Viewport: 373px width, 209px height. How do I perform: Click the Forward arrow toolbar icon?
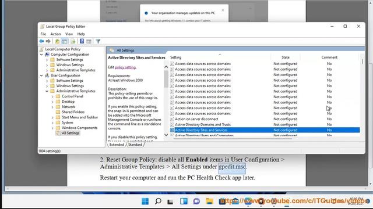[x=48, y=41]
